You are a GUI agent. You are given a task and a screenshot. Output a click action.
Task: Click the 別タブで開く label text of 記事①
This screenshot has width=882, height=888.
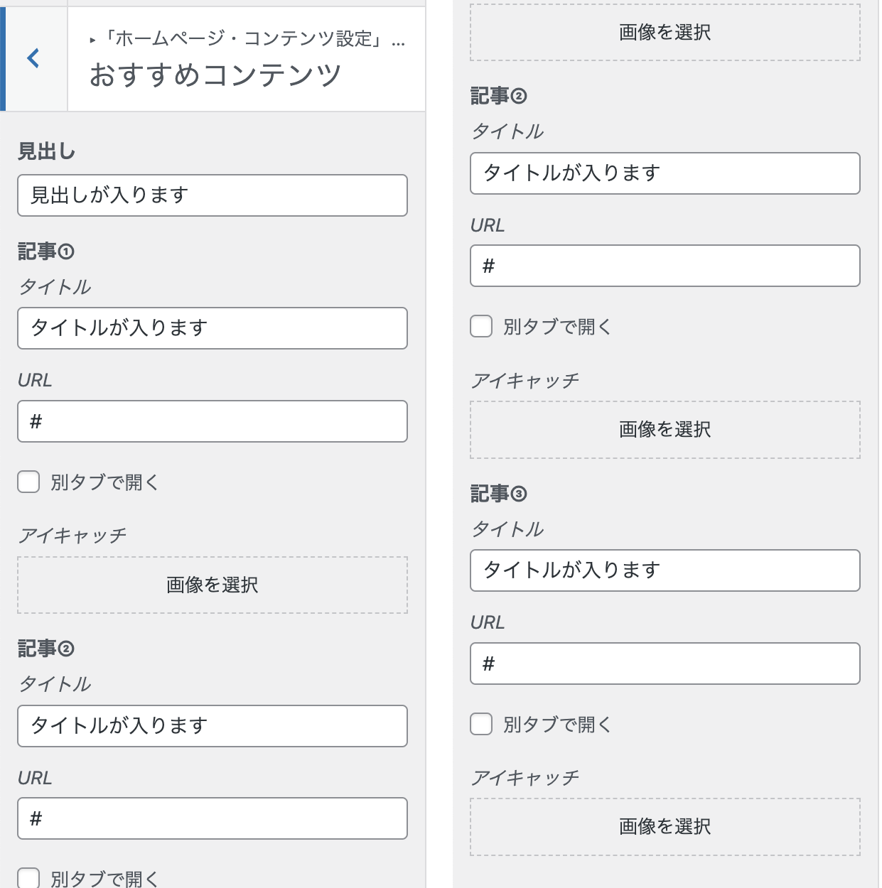pos(105,482)
